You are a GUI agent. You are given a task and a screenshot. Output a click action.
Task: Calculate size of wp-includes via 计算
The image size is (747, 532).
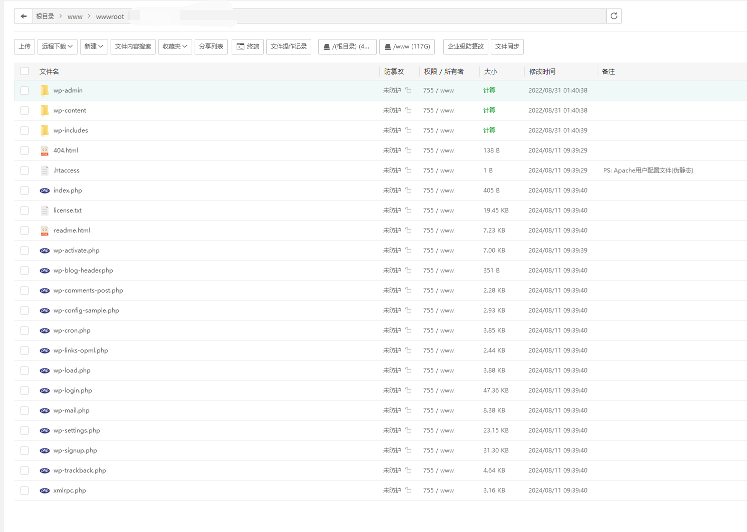[489, 130]
